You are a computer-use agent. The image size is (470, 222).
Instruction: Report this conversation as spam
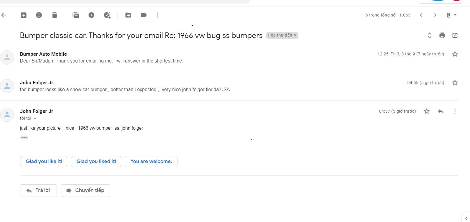[39, 15]
